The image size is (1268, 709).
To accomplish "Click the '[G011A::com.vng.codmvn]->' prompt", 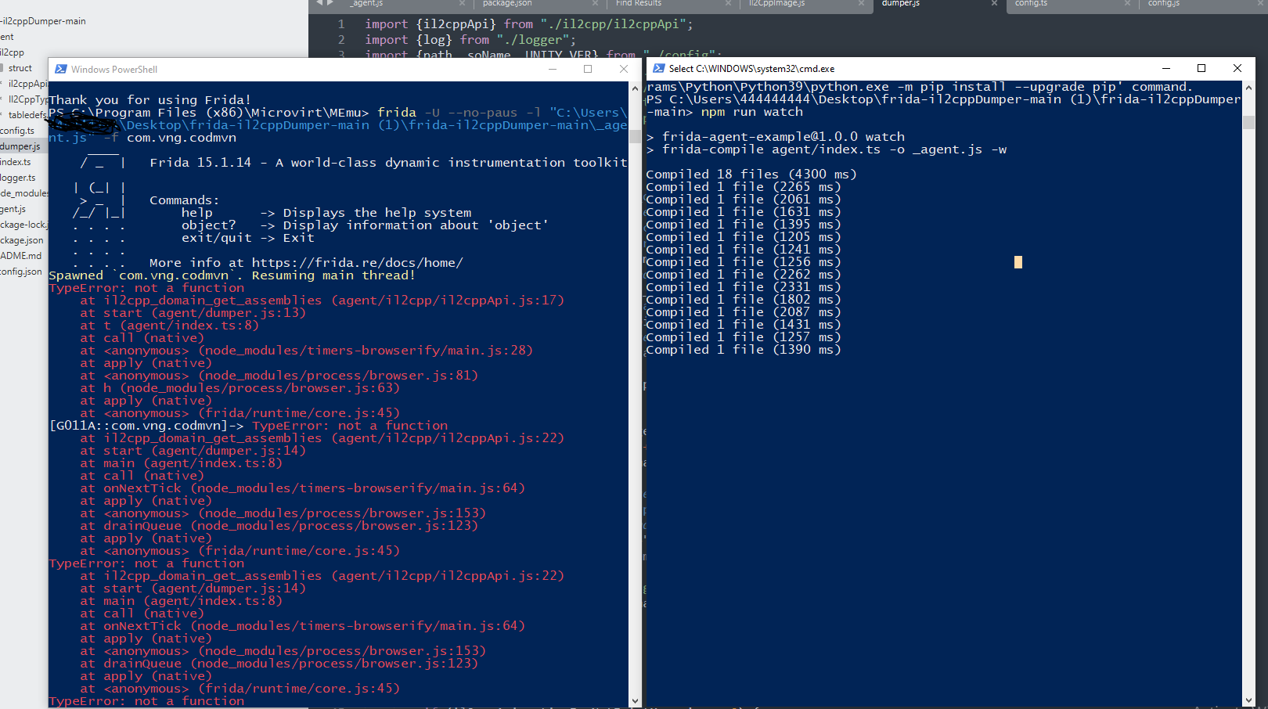I will tap(146, 426).
